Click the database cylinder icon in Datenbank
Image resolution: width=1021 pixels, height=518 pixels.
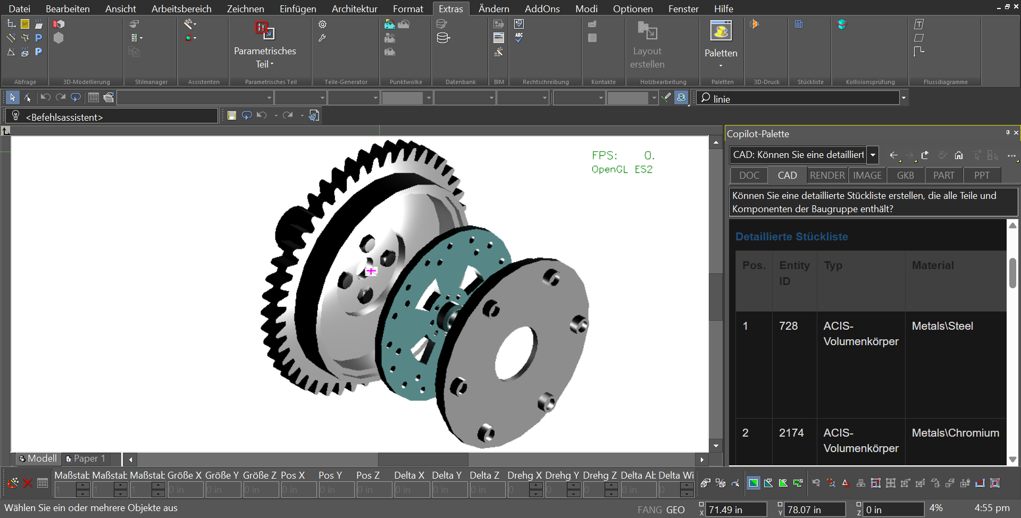pyautogui.click(x=443, y=38)
